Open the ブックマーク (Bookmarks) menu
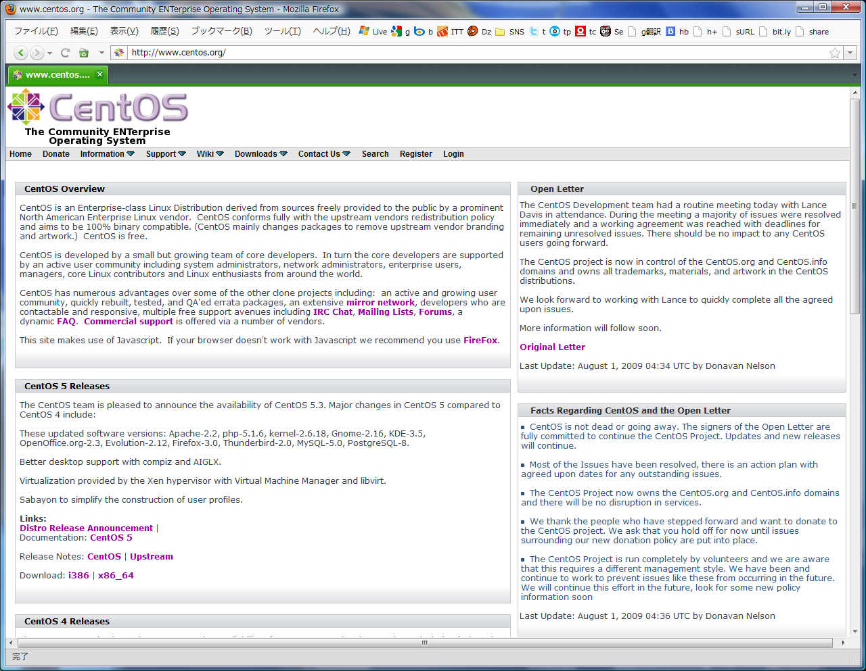Viewport: 866px width, 671px height. pos(221,31)
